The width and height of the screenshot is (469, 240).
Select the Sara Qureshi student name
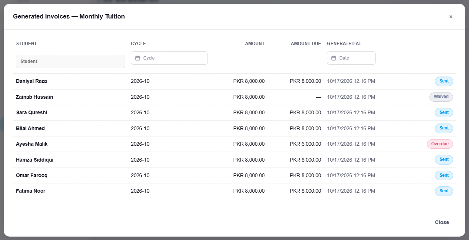(x=32, y=112)
